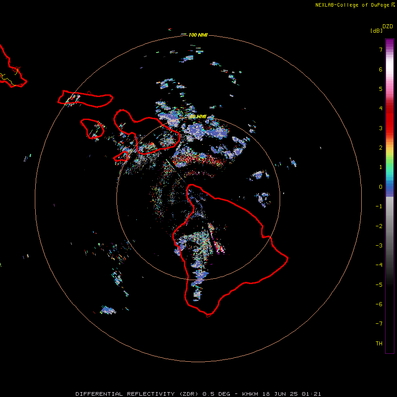
Task: Click the [dB] unit label
Action: click(376, 30)
